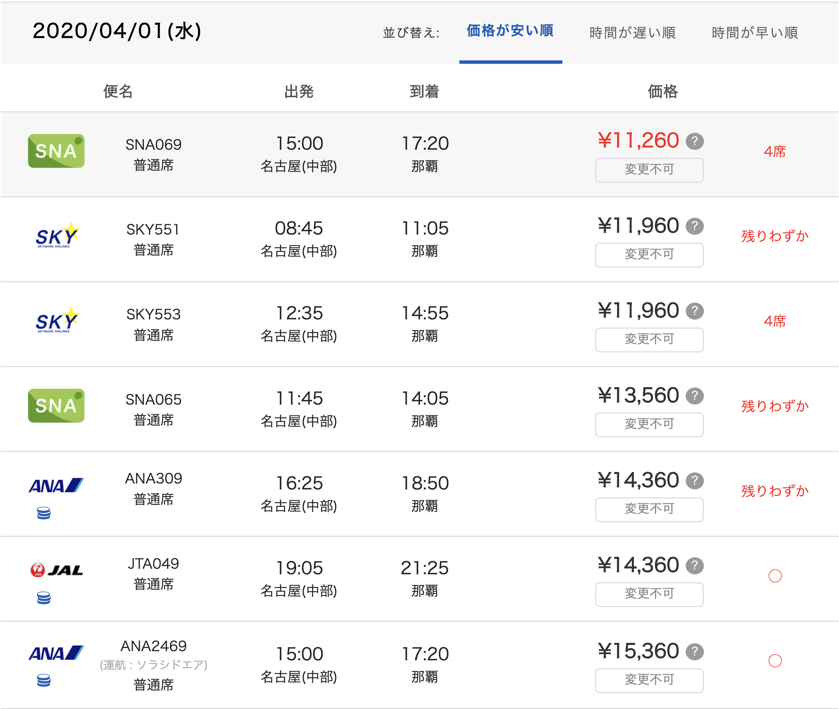
Task: Select the ¥11,260 price
Action: 638,141
